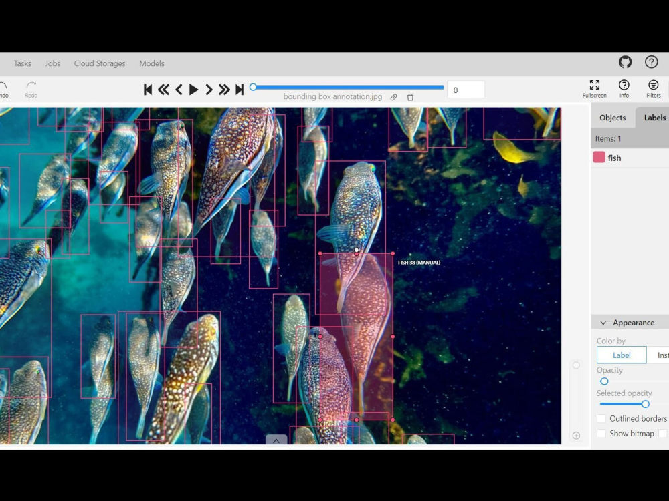669x501 pixels.
Task: Open the job Info panel
Action: click(624, 88)
